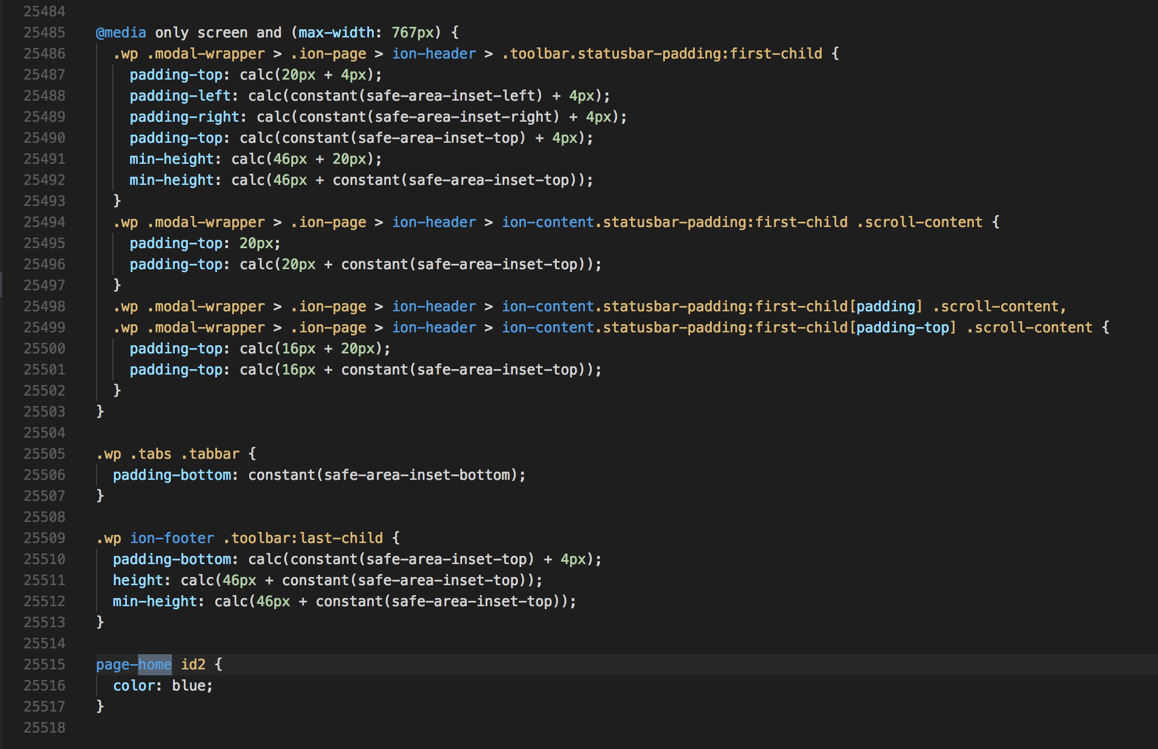Click 'ion-content' on line 25499

pos(548,328)
